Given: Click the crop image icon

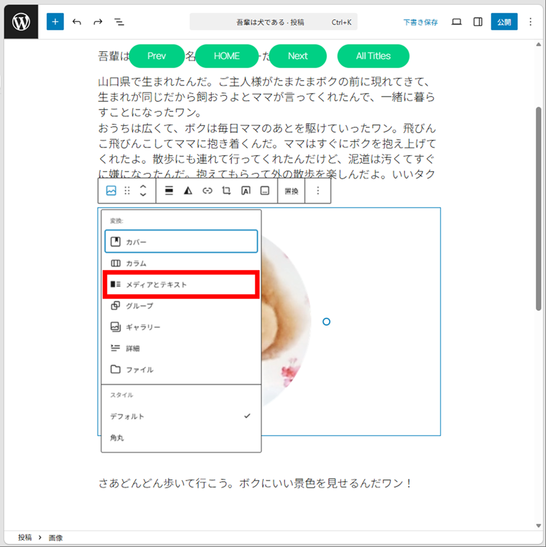Looking at the screenshot, I should point(226,191).
